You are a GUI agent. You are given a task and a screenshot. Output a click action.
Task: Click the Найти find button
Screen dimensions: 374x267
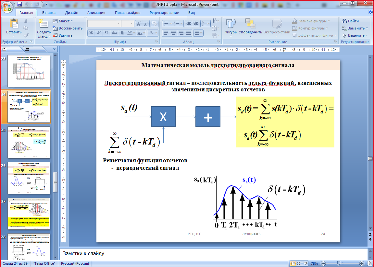(350, 21)
